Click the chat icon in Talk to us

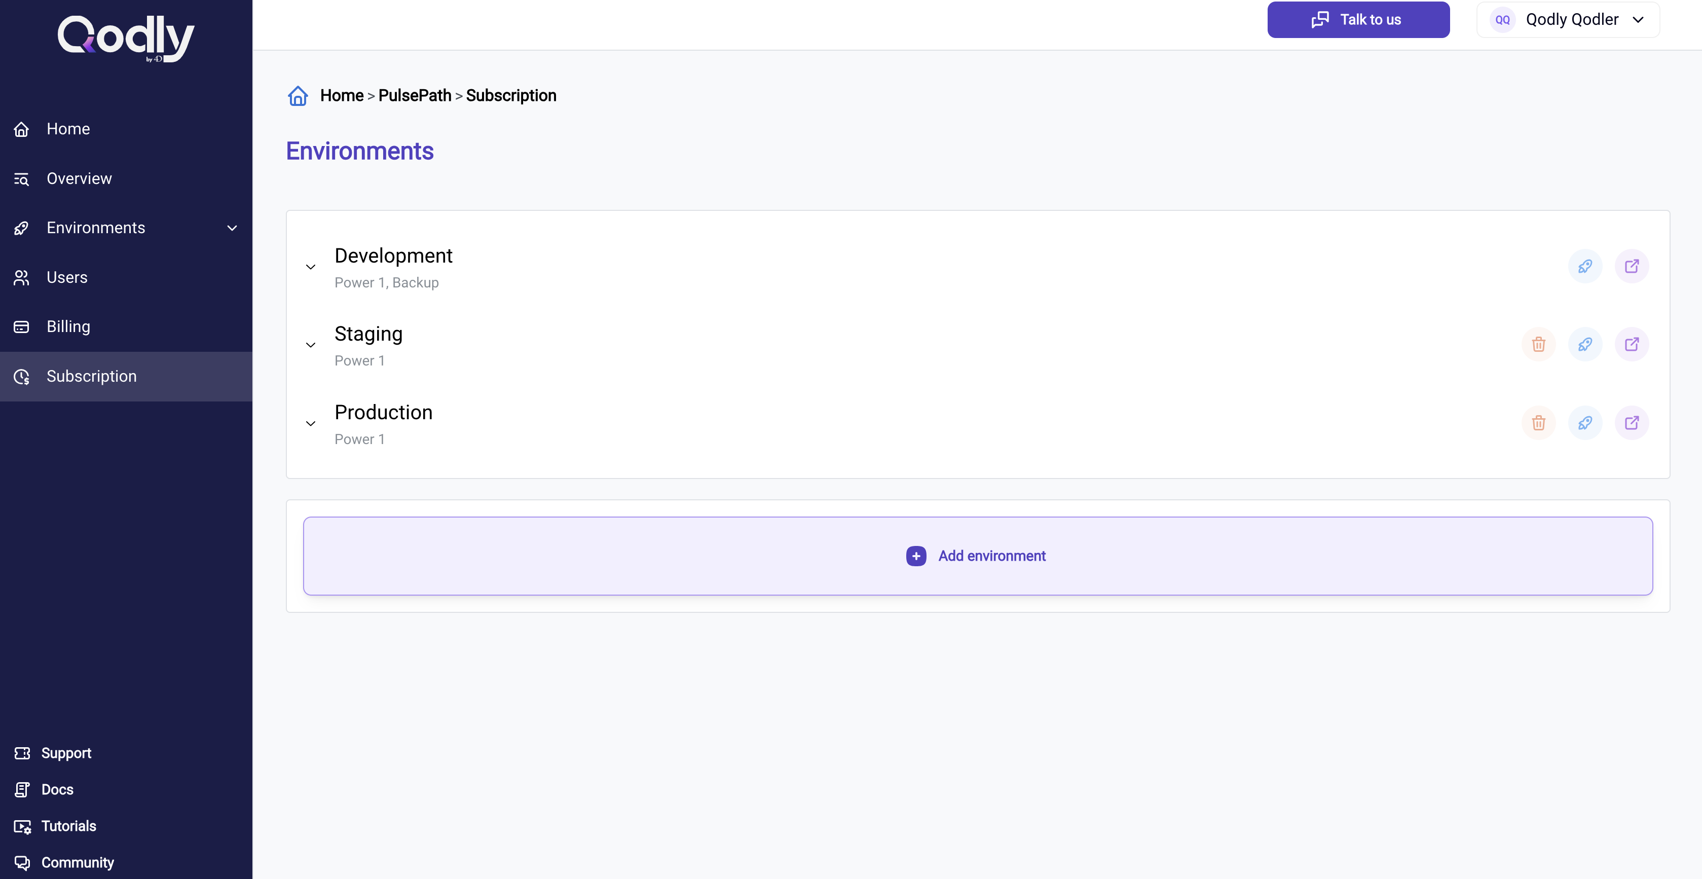(x=1320, y=20)
